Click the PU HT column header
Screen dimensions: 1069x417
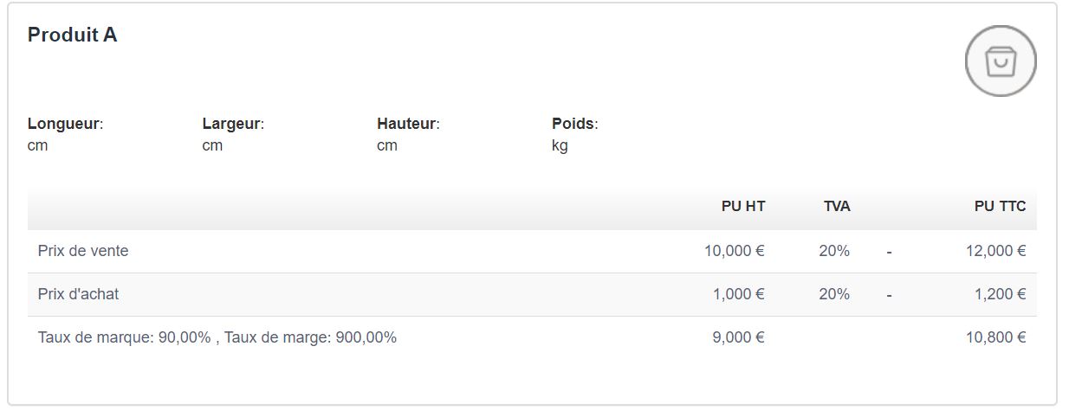click(x=743, y=207)
